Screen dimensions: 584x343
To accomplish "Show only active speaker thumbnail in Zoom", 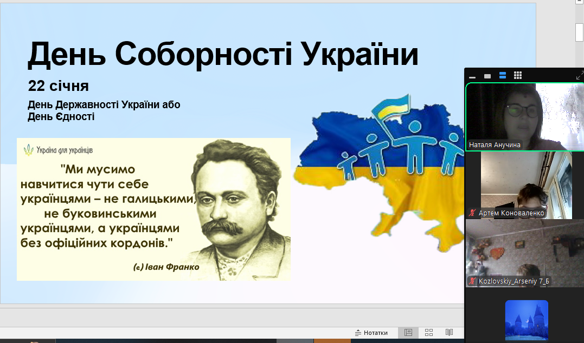I will point(487,76).
